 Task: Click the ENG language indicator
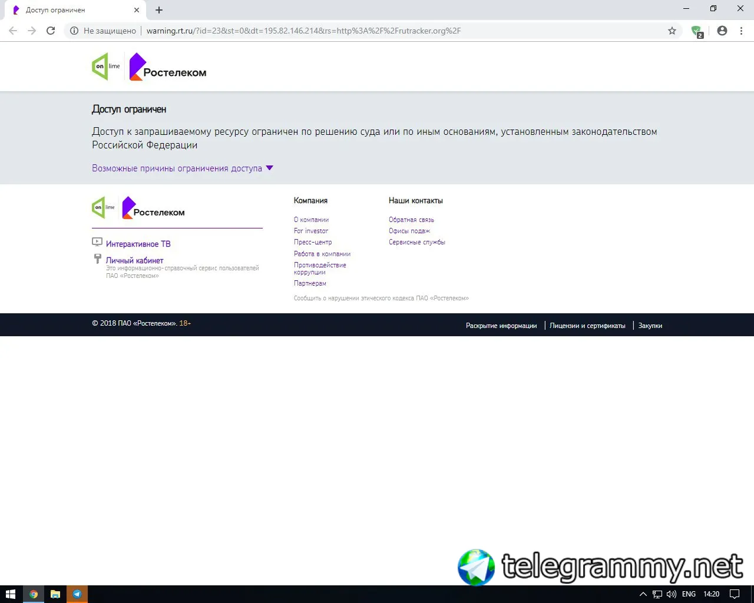coord(689,594)
